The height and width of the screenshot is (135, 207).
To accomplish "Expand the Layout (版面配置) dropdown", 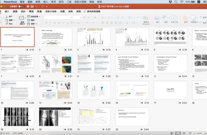I will (35, 16).
